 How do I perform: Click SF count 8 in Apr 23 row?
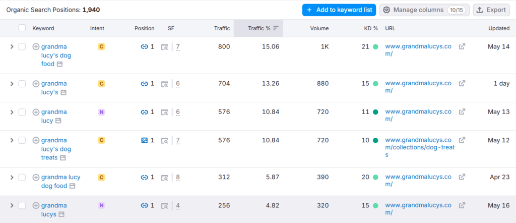178,178
